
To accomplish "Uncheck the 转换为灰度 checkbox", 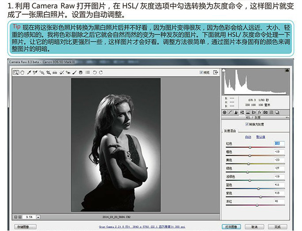I will [247, 124].
